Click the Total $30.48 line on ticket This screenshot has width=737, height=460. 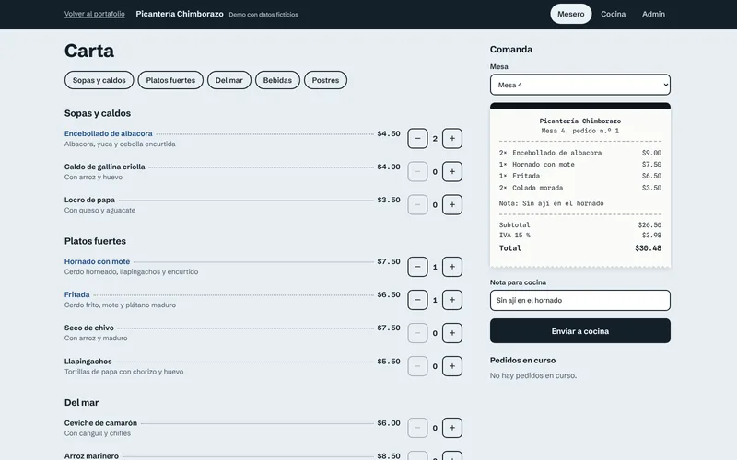click(580, 248)
